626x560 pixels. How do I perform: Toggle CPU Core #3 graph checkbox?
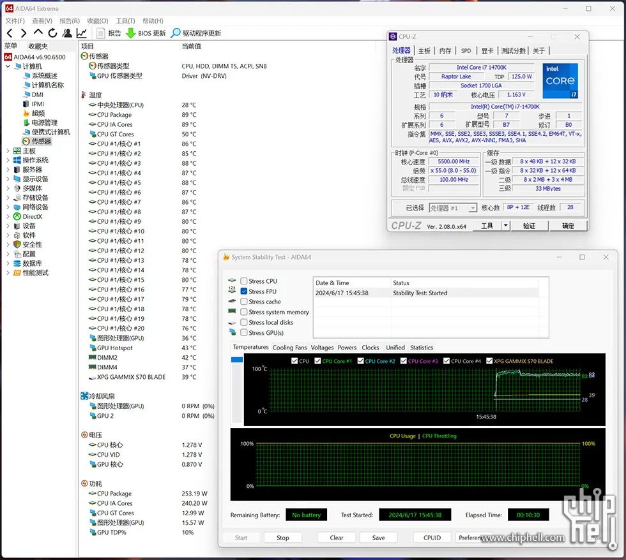(404, 361)
